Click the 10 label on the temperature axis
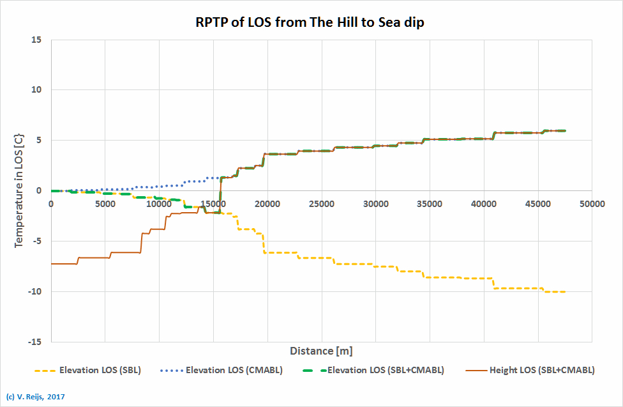This screenshot has width=623, height=407. 36,90
